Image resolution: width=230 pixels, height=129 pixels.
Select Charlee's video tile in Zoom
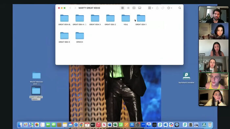pos(214,48)
